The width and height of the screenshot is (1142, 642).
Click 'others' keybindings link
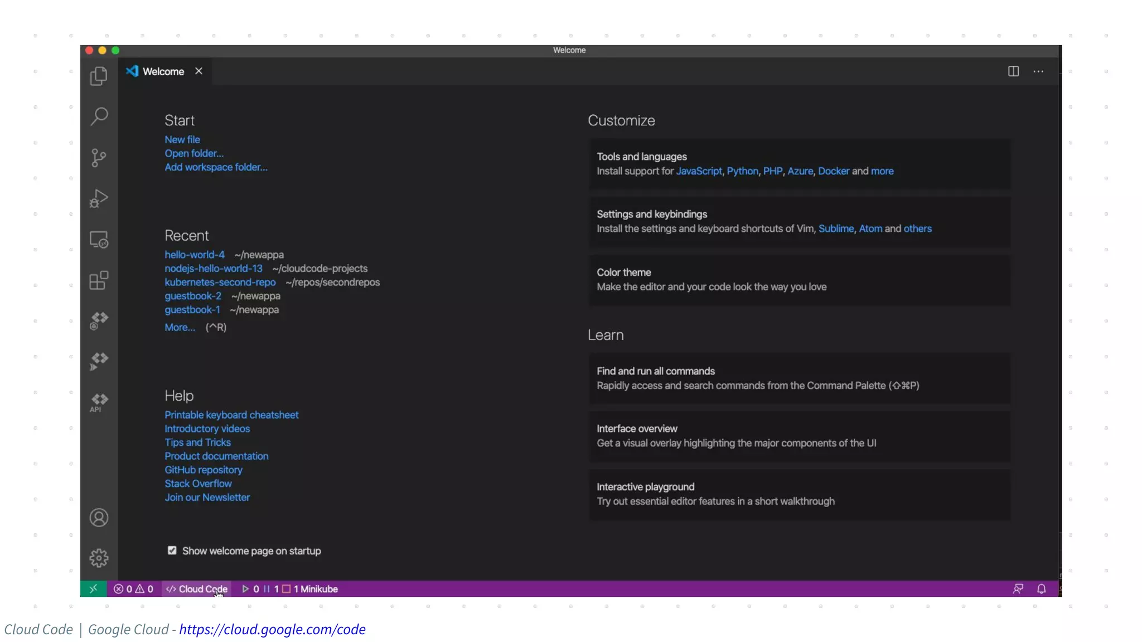coord(917,229)
